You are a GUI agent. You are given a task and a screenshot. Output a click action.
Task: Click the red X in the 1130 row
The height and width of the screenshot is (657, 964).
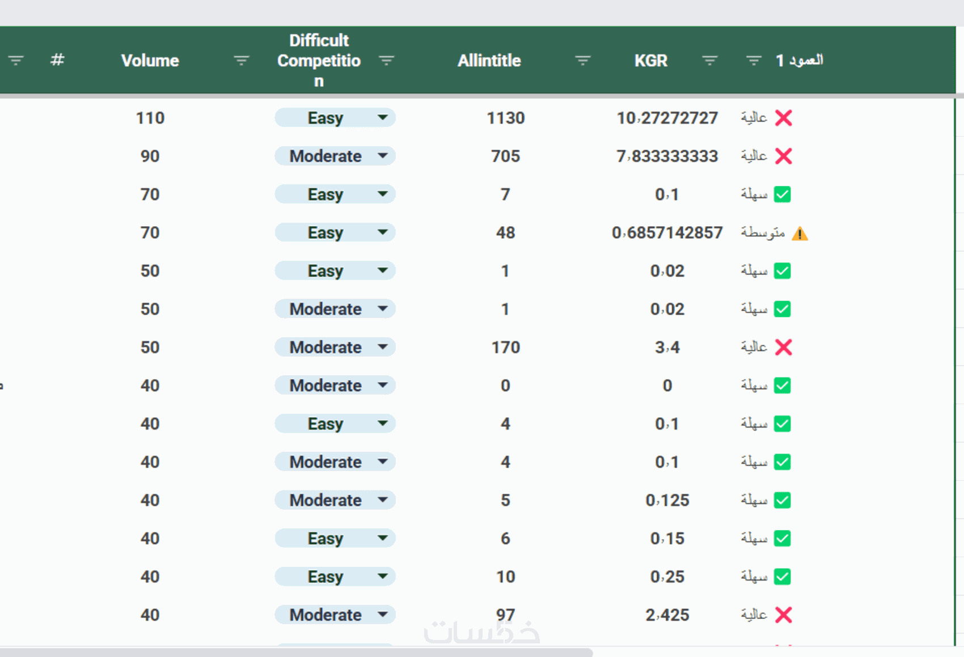[x=783, y=118]
